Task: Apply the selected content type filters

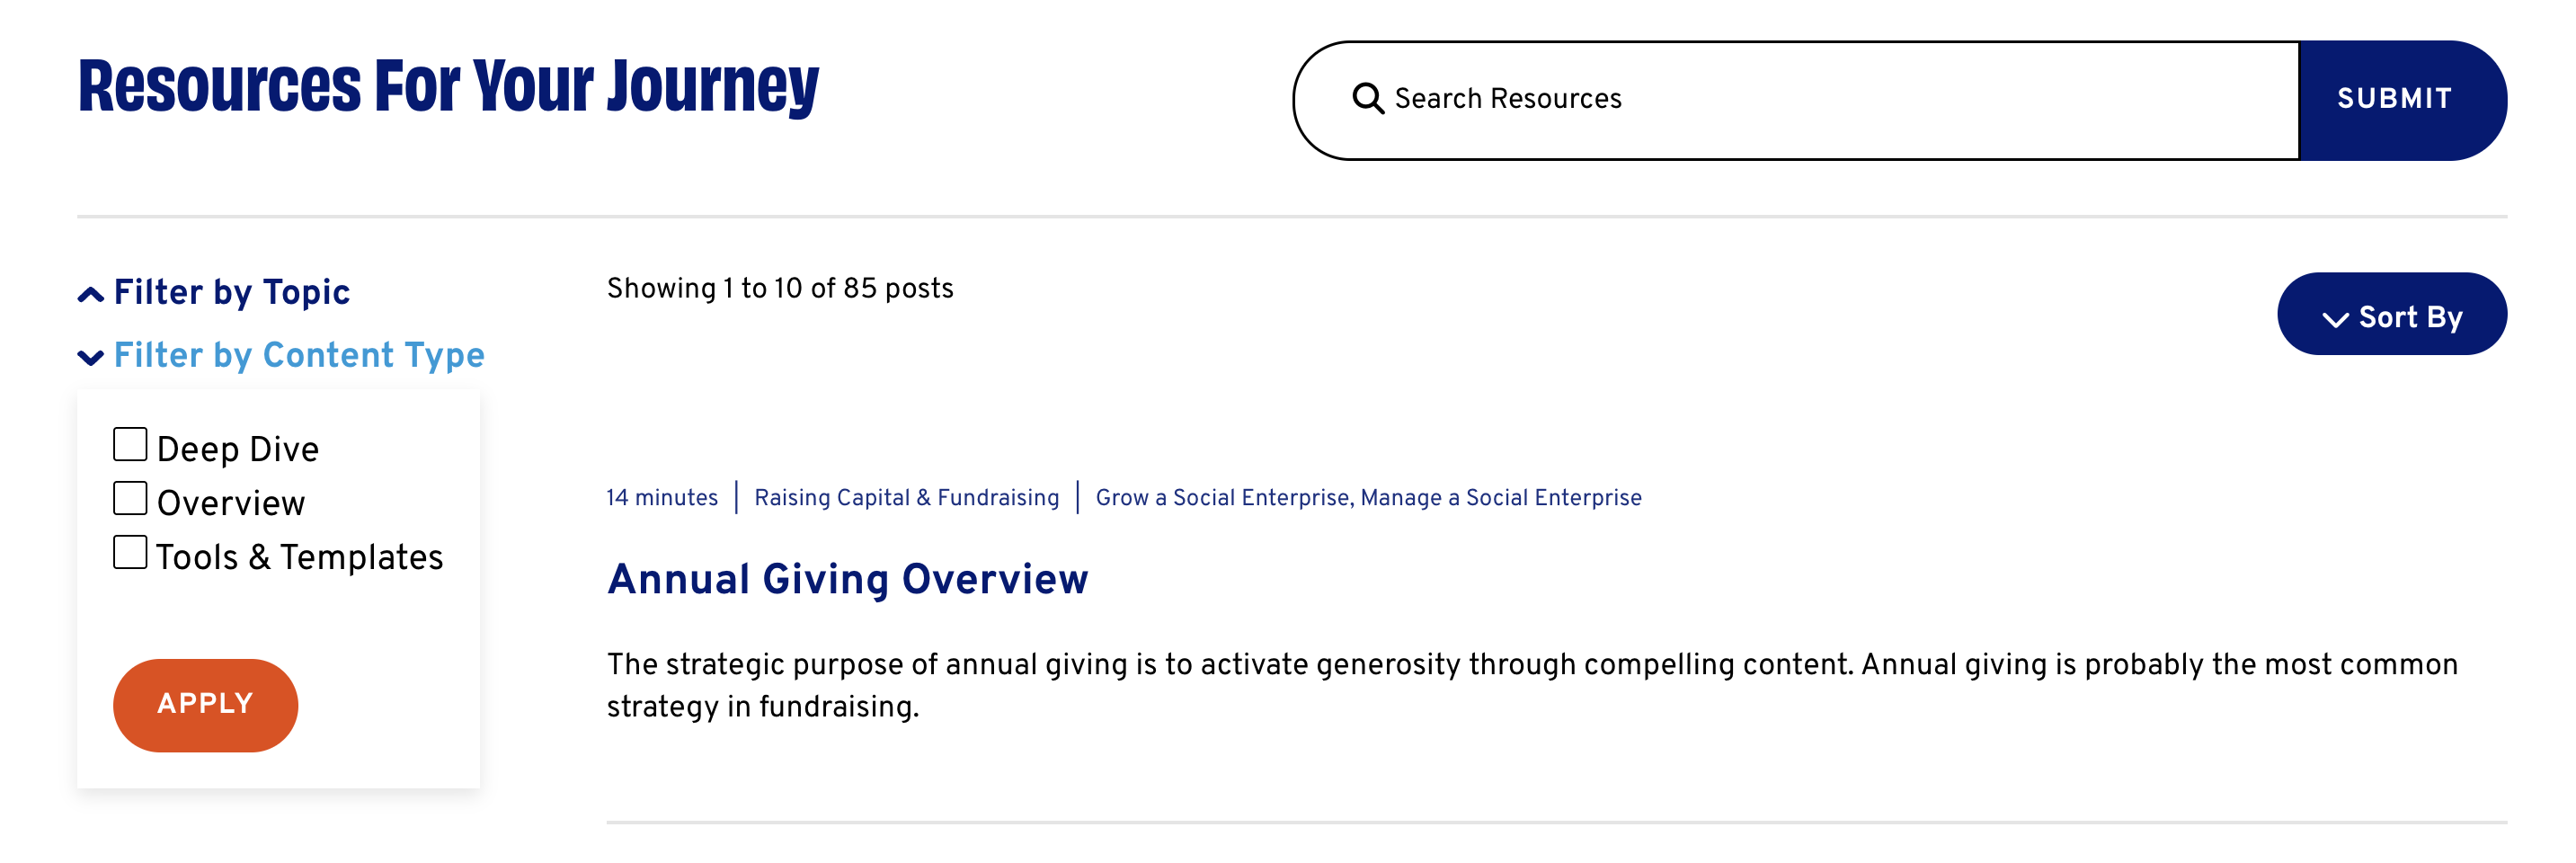Action: pos(205,704)
